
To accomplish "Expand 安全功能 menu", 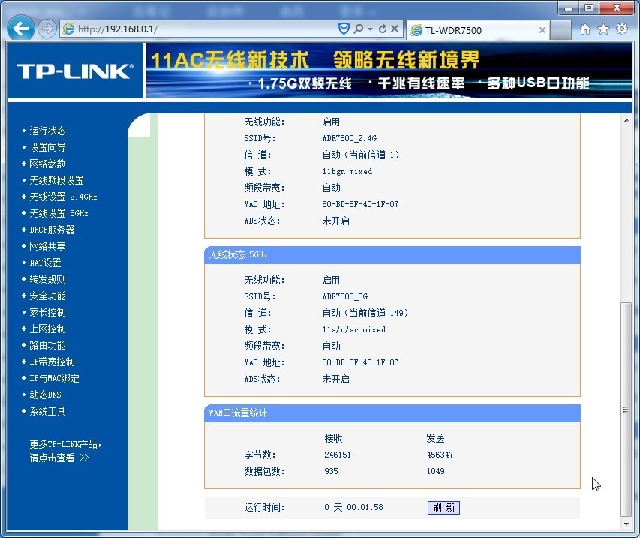I will click(x=47, y=296).
